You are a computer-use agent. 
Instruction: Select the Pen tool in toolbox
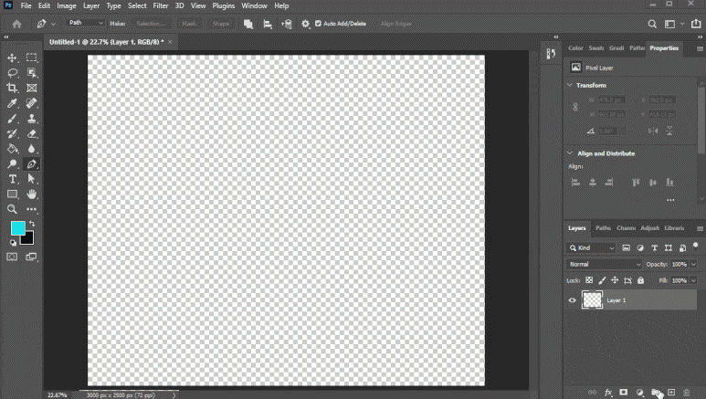[x=32, y=164]
